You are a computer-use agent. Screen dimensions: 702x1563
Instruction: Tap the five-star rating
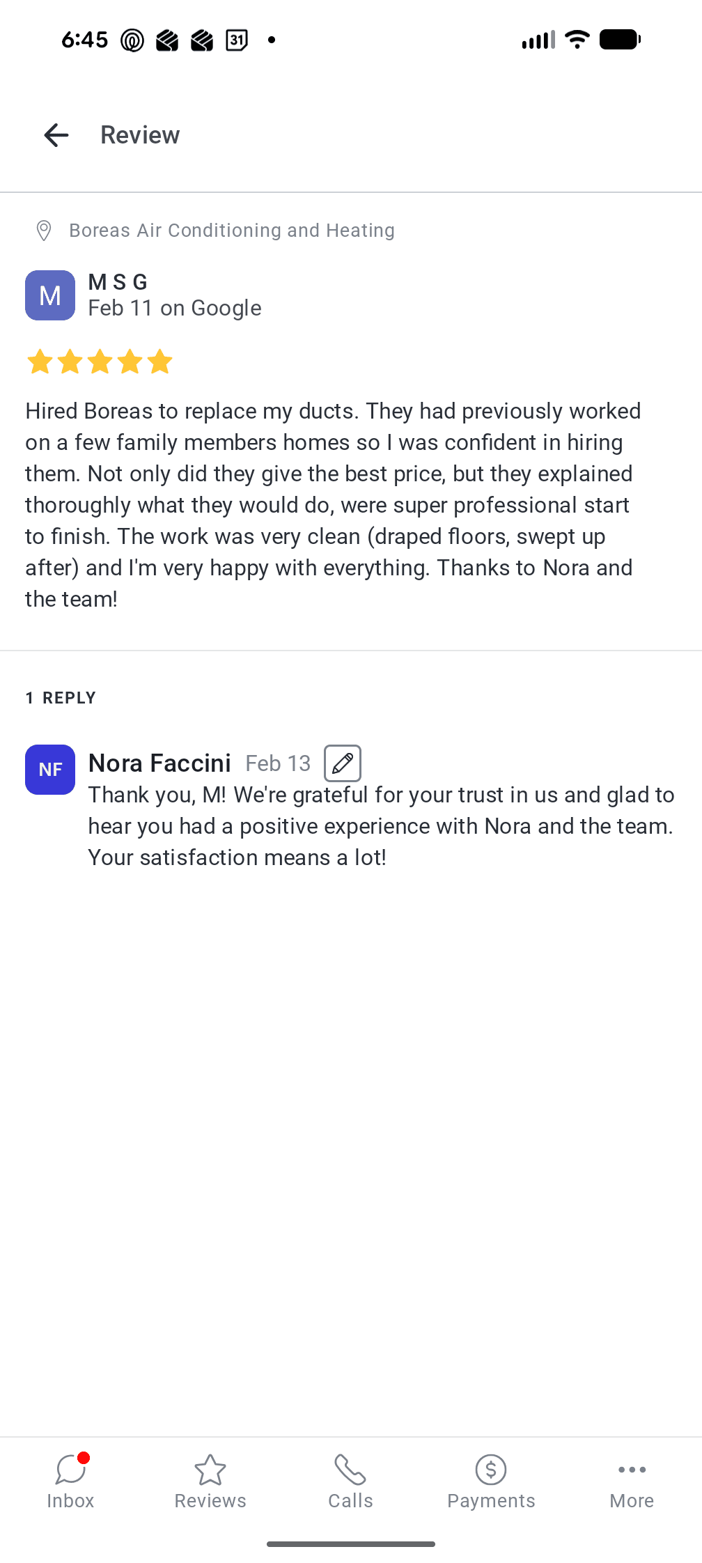[100, 362]
